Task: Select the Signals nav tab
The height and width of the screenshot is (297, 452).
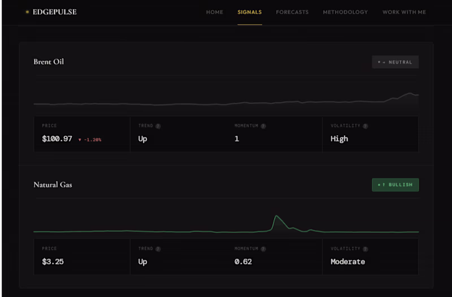Action: coord(250,12)
